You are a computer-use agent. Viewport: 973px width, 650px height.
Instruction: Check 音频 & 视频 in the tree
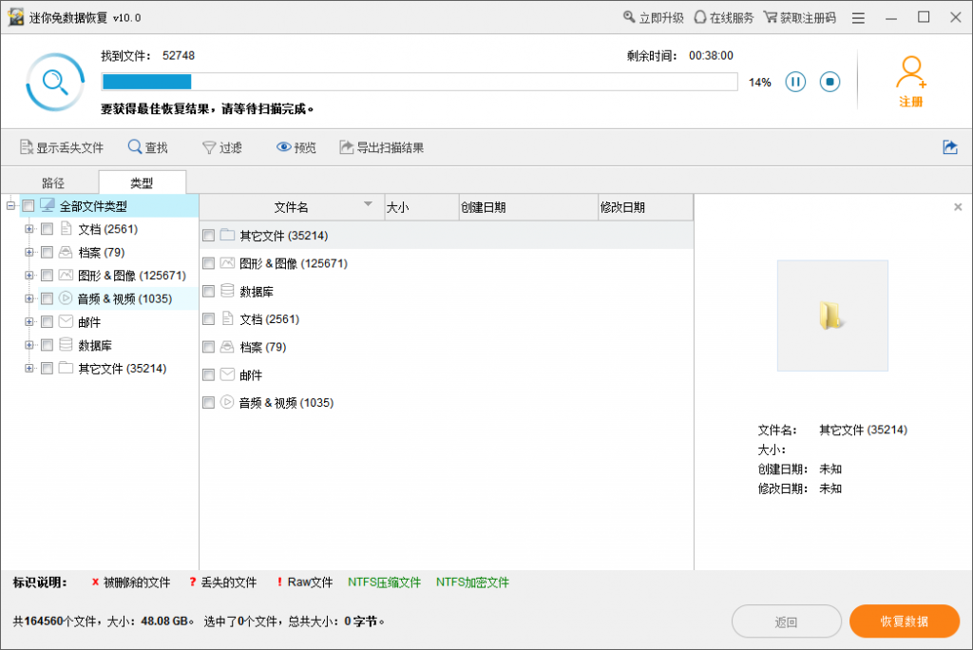tap(47, 298)
